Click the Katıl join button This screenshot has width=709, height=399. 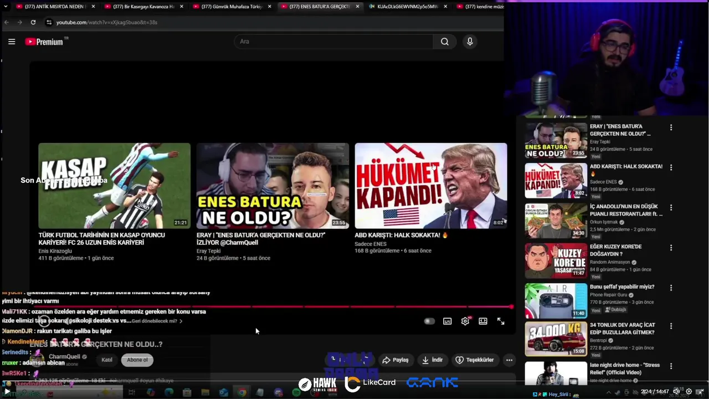tap(107, 360)
